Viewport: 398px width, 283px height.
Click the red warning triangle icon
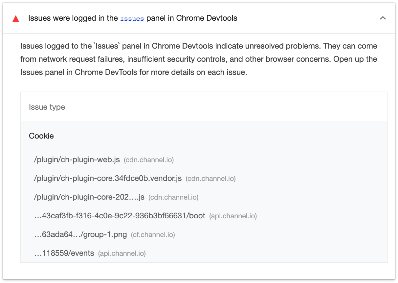(x=16, y=19)
